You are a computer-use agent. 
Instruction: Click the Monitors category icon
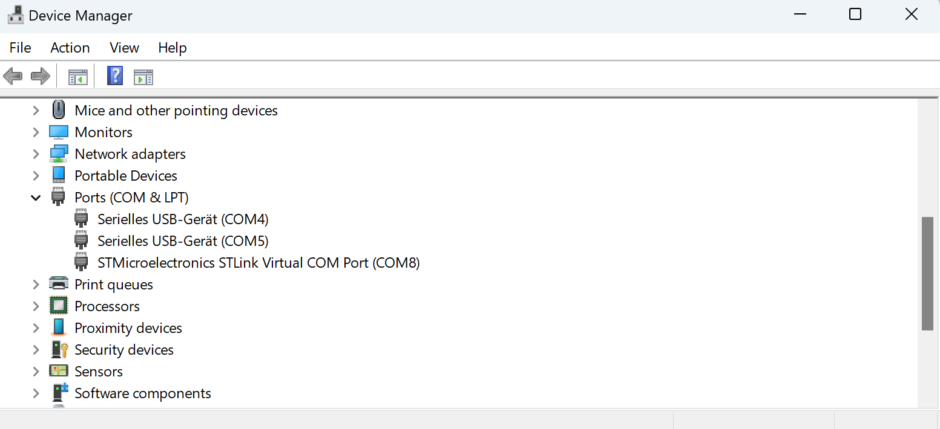point(59,132)
